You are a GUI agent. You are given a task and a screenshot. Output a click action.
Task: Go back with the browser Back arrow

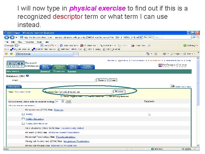pyautogui.click(x=7, y=37)
